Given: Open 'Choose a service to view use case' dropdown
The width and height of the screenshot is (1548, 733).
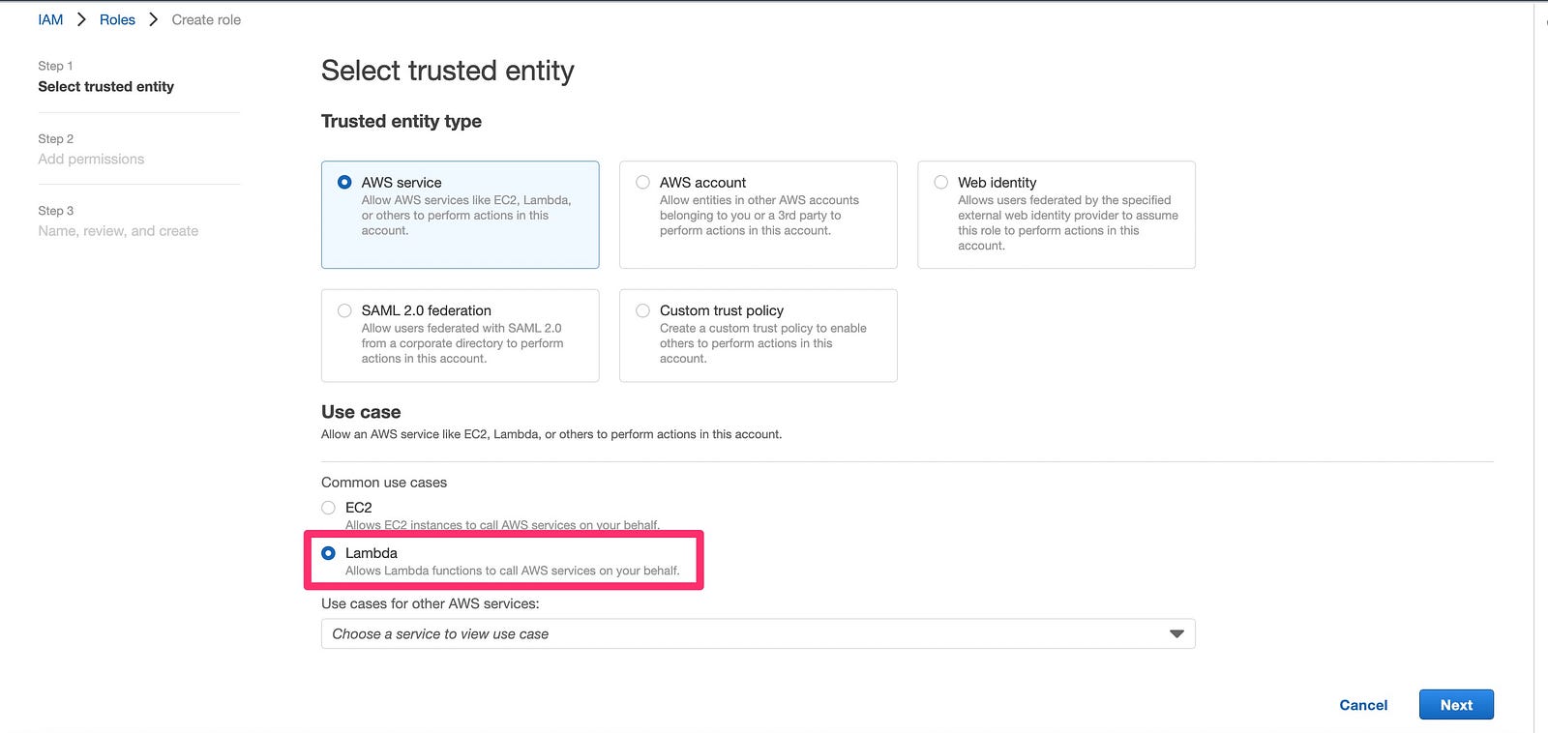Looking at the screenshot, I should point(758,634).
